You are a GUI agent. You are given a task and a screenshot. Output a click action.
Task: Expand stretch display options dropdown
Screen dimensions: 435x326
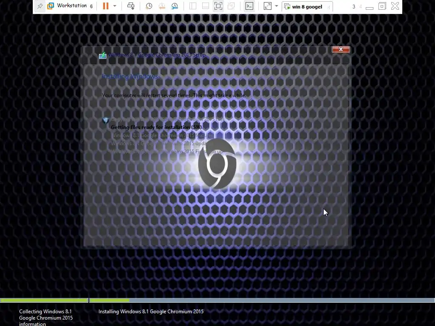276,6
